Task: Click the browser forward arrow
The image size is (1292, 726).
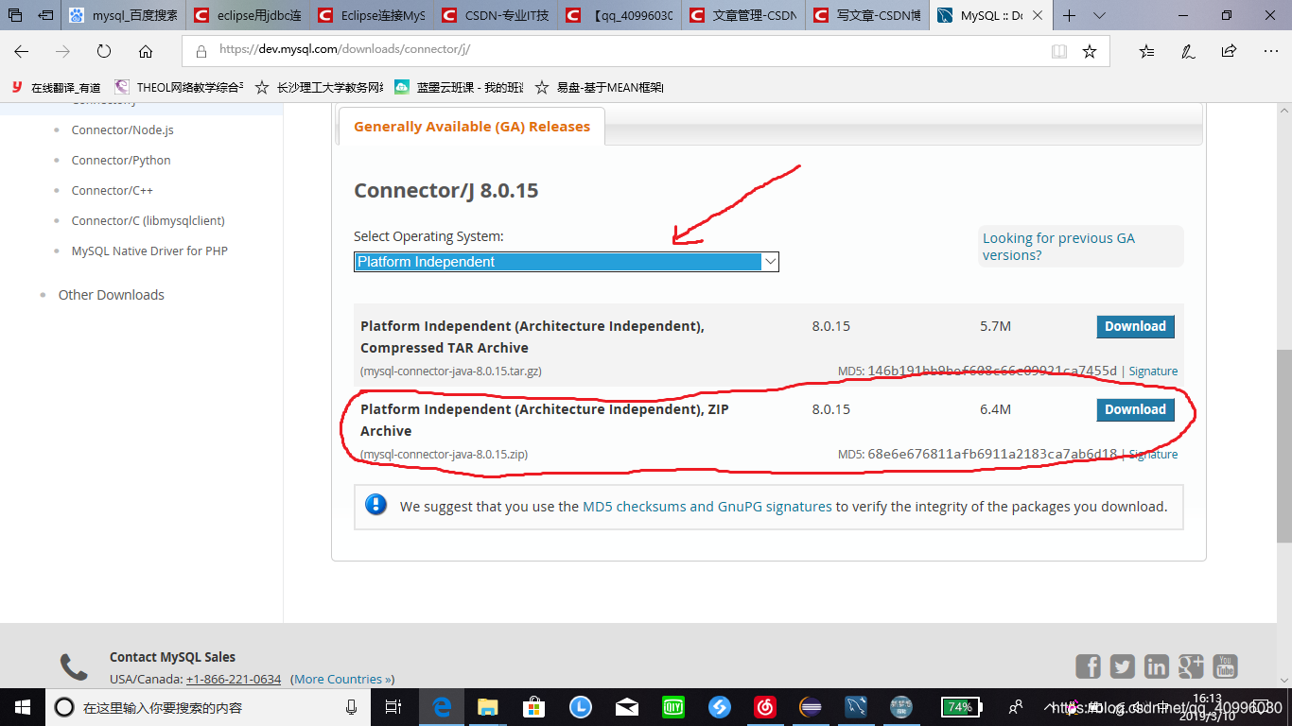Action: pos(62,51)
